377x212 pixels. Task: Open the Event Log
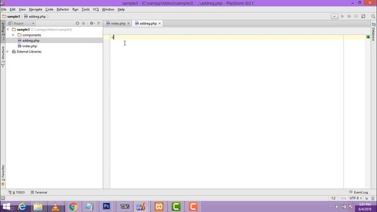359,193
